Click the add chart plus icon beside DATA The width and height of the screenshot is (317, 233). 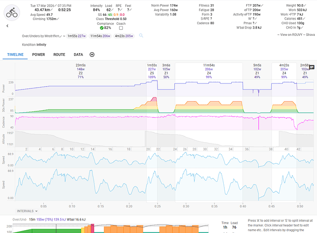coord(92,55)
